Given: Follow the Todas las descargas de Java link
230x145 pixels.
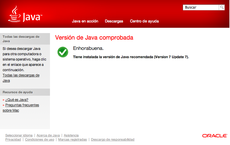Looking at the screenshot, I should [x=21, y=78].
